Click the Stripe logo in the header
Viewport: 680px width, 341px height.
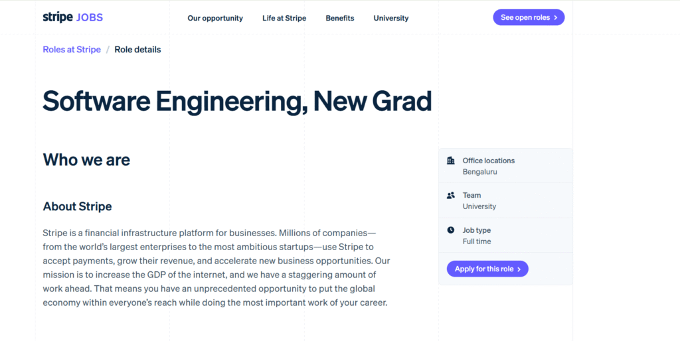click(58, 17)
